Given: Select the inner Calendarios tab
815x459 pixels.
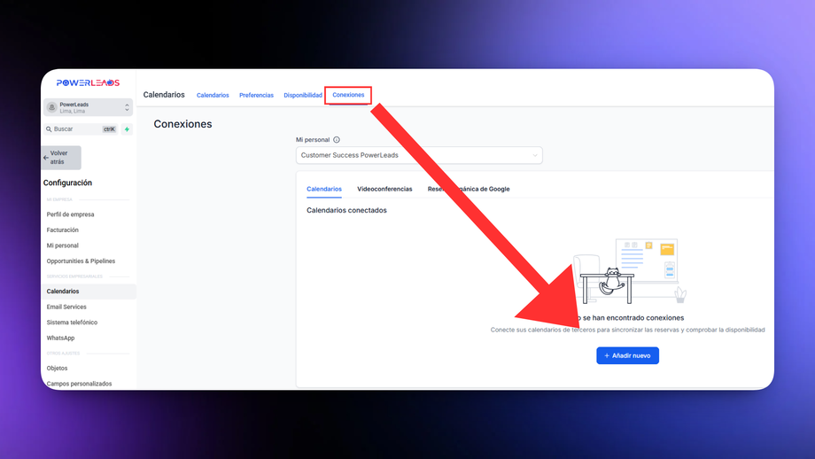Looking at the screenshot, I should (324, 190).
